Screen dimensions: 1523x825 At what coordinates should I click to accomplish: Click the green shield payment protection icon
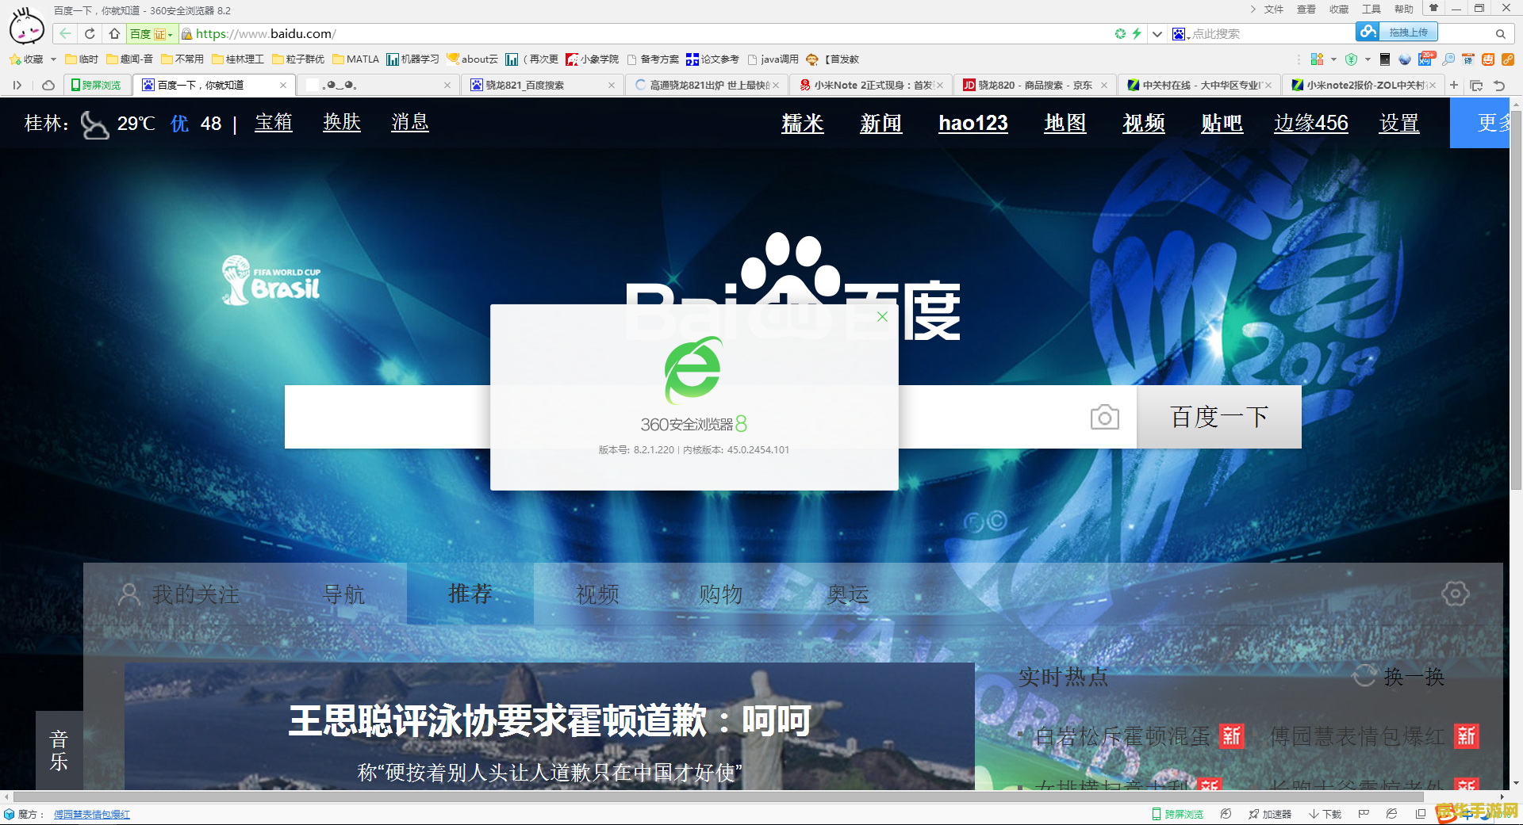pyautogui.click(x=1352, y=59)
